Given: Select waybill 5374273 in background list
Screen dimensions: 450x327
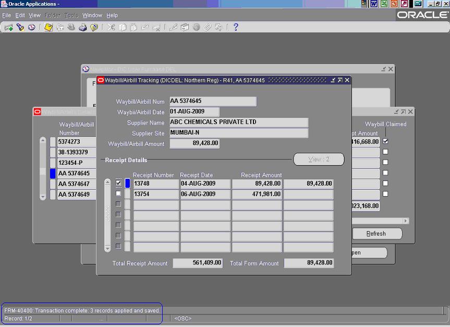Looking at the screenshot, I should click(x=77, y=142).
